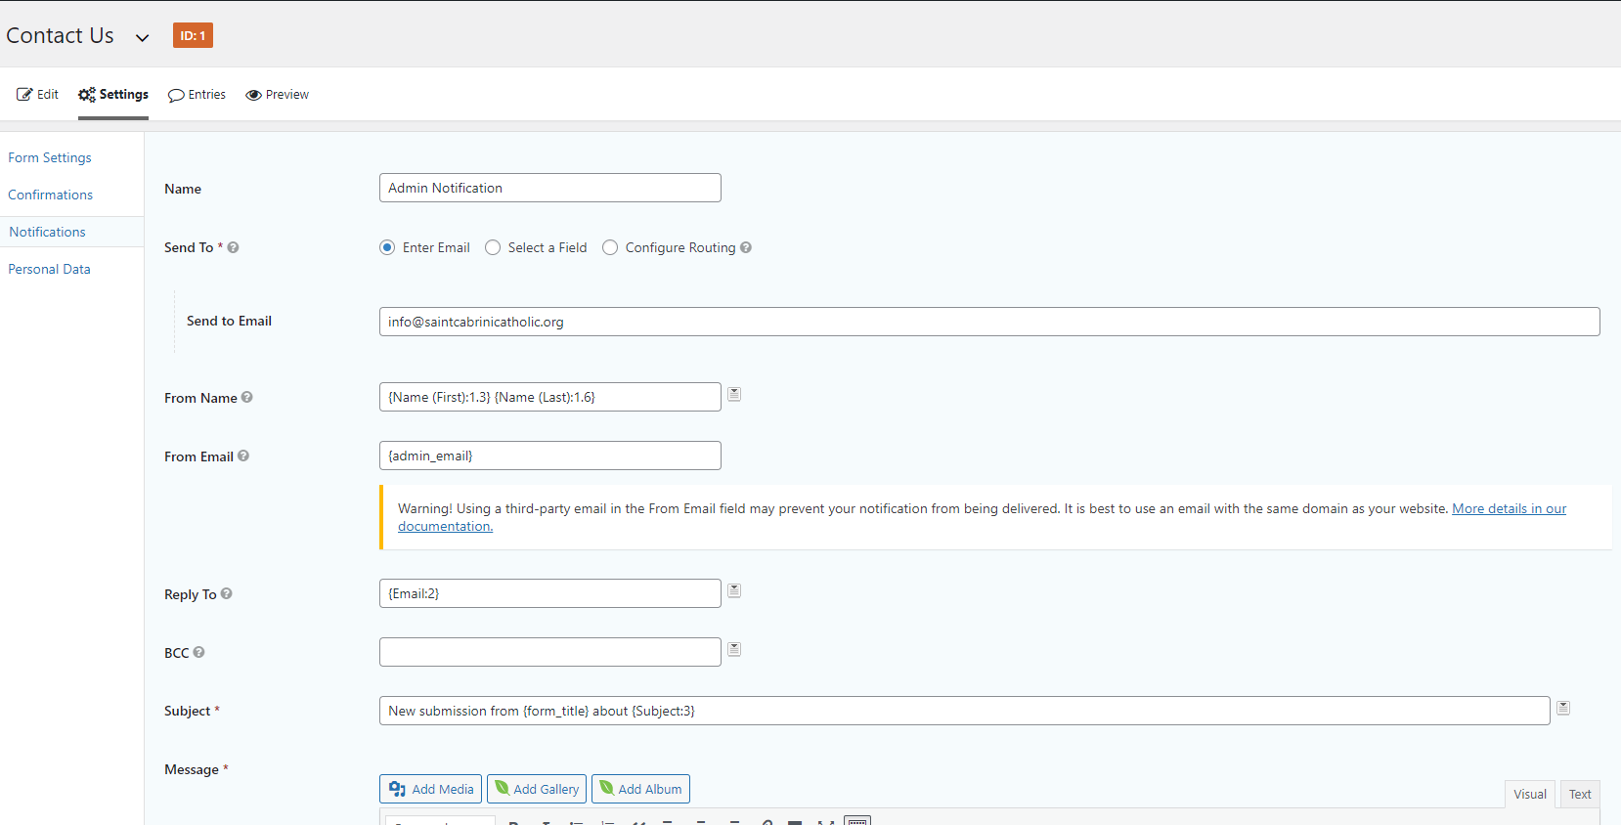
Task: Select the Enter Email radio option
Action: click(x=387, y=247)
